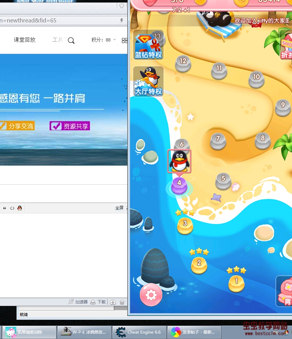Toggle the 资源共享 checkbox badge
Image resolution: width=292 pixels, height=339 pixels.
click(70, 126)
